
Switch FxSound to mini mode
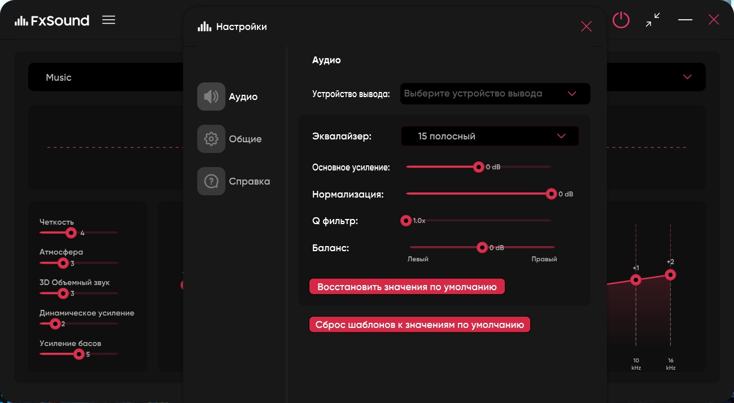tap(653, 20)
